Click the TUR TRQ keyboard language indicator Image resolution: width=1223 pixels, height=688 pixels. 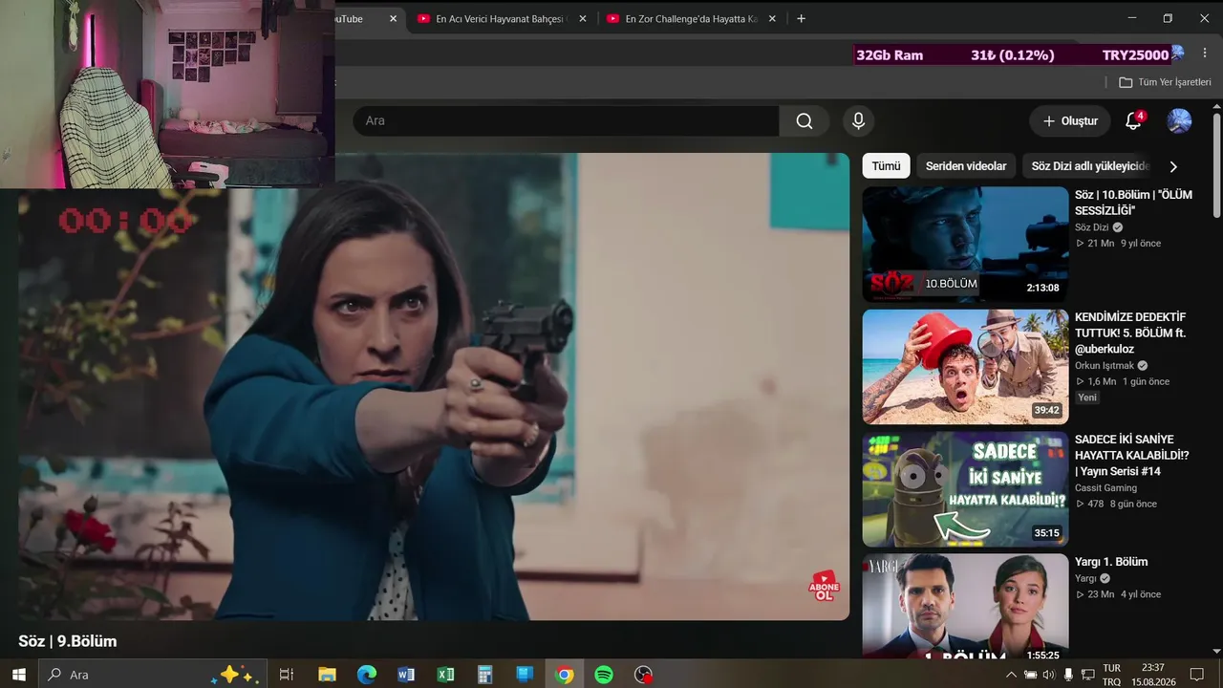click(x=1112, y=675)
